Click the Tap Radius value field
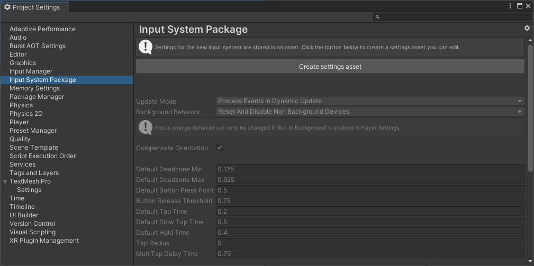534x266 pixels. [370, 243]
